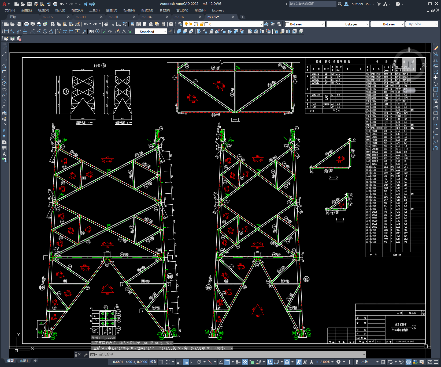
Task: Click the 模型 button in status bar
Action: [x=153, y=362]
